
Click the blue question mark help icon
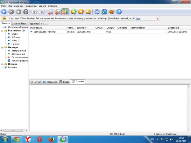[x=119, y=12]
